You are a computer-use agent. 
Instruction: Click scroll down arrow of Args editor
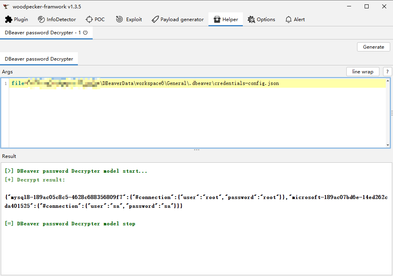[388, 145]
